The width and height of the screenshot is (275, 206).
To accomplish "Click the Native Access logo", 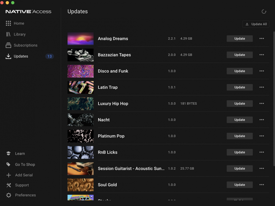I will point(28,12).
